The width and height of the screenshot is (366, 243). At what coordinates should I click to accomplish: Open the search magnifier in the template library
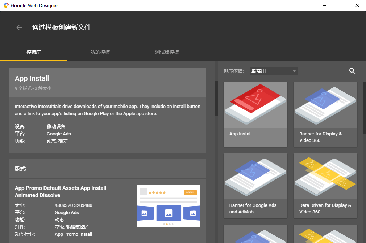pyautogui.click(x=352, y=71)
